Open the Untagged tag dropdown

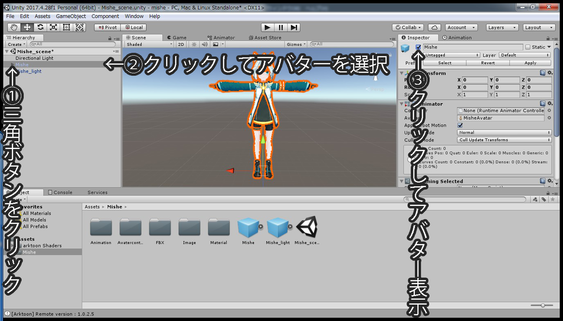[x=451, y=55]
